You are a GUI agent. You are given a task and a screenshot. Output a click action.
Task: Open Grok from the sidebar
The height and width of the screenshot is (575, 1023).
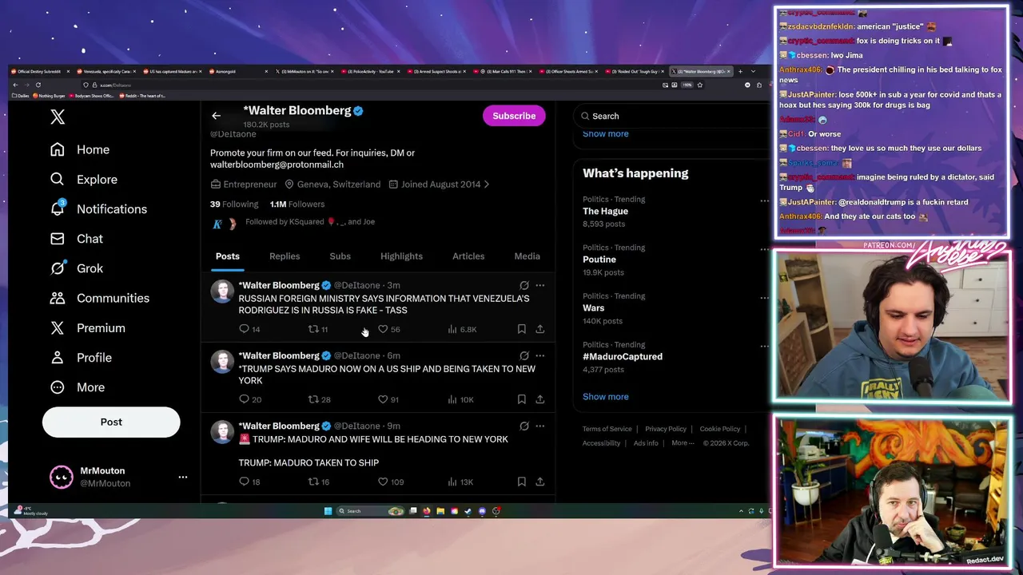click(x=77, y=268)
